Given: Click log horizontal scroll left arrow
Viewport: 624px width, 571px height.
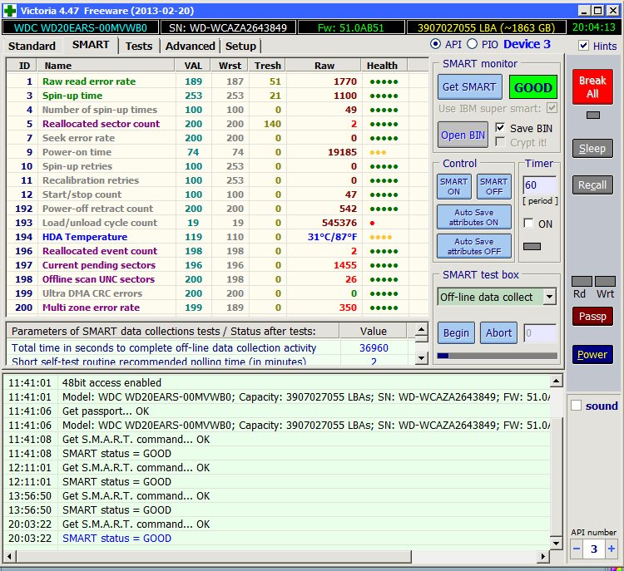Looking at the screenshot, I should click(10, 557).
